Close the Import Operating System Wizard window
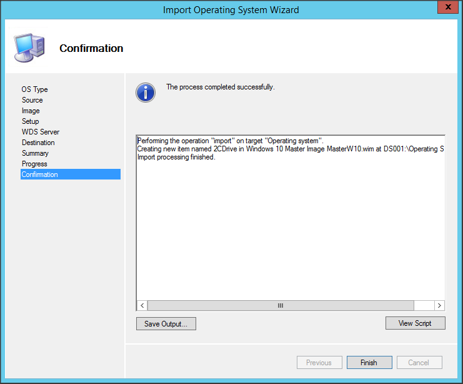Viewport: 463px width, 384px height. 446,8
